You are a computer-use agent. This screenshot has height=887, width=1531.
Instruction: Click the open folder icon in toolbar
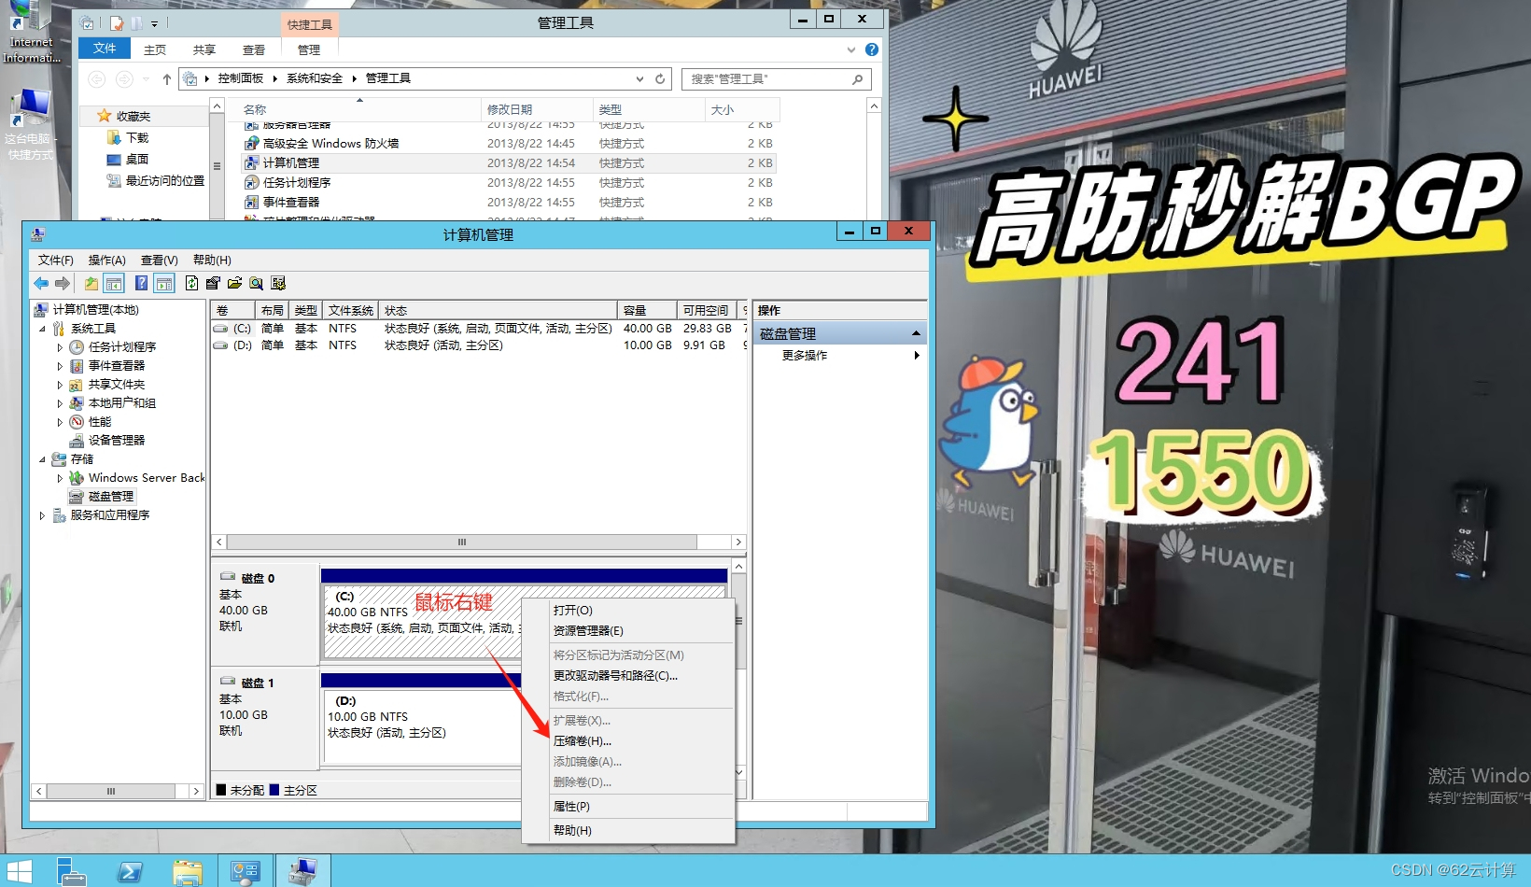click(x=234, y=283)
